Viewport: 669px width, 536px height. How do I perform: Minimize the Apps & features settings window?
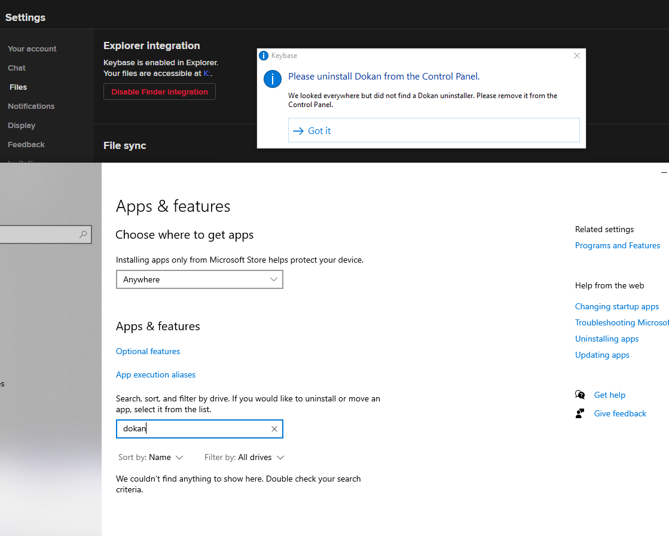(x=664, y=172)
